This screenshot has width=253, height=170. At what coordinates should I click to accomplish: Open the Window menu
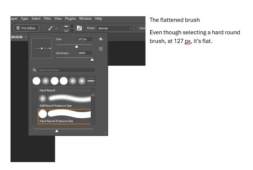tap(85, 18)
